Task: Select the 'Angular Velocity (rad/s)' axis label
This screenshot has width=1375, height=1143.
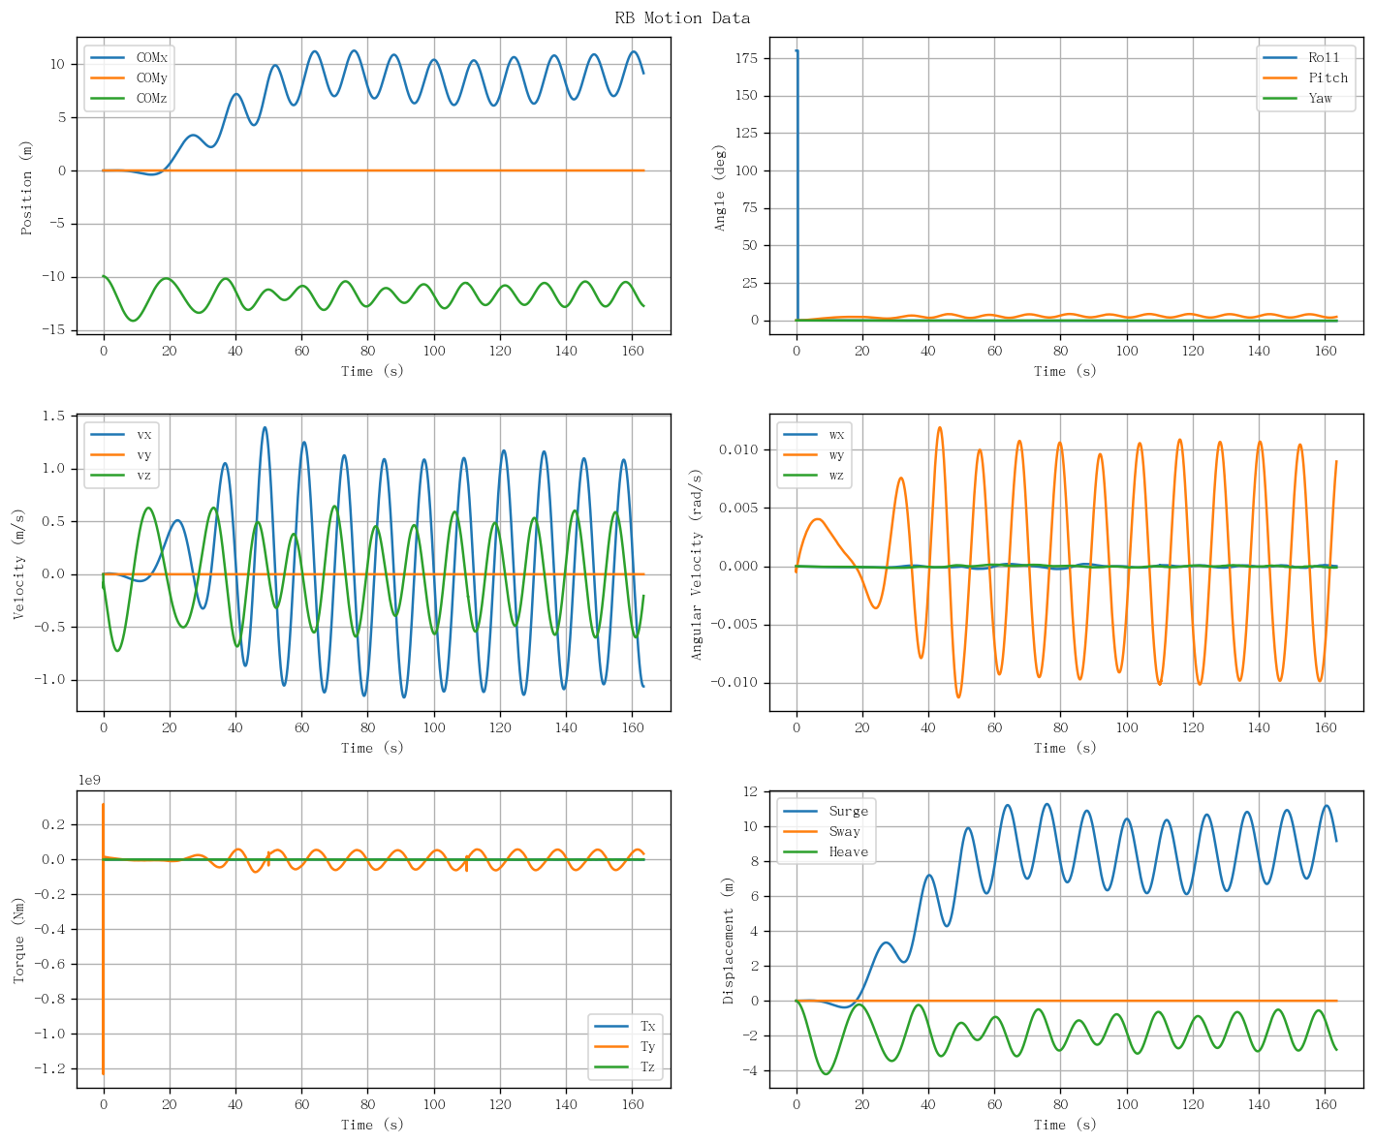Action: click(x=698, y=563)
